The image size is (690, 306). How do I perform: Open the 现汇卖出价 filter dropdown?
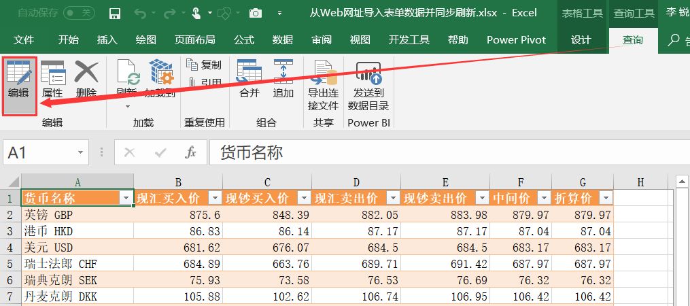point(393,199)
